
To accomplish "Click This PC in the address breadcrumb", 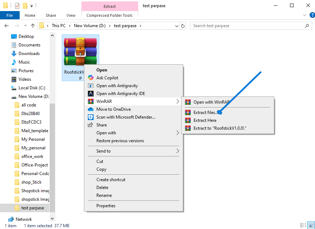I will (x=59, y=26).
